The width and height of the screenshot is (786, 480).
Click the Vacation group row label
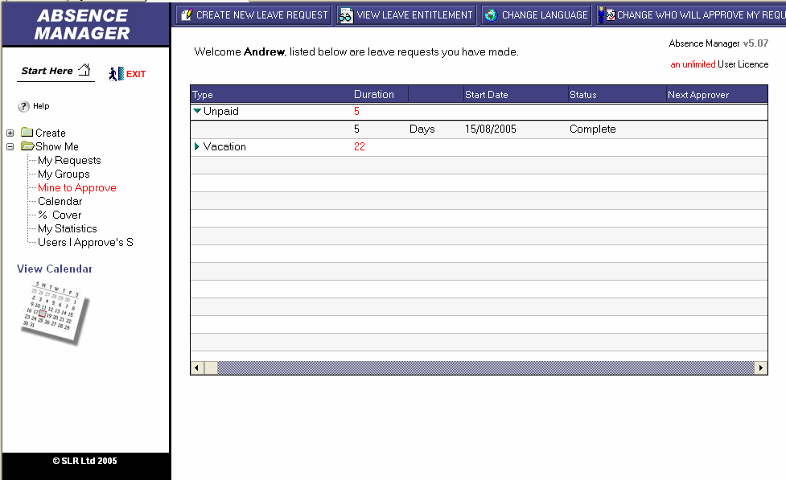224,147
